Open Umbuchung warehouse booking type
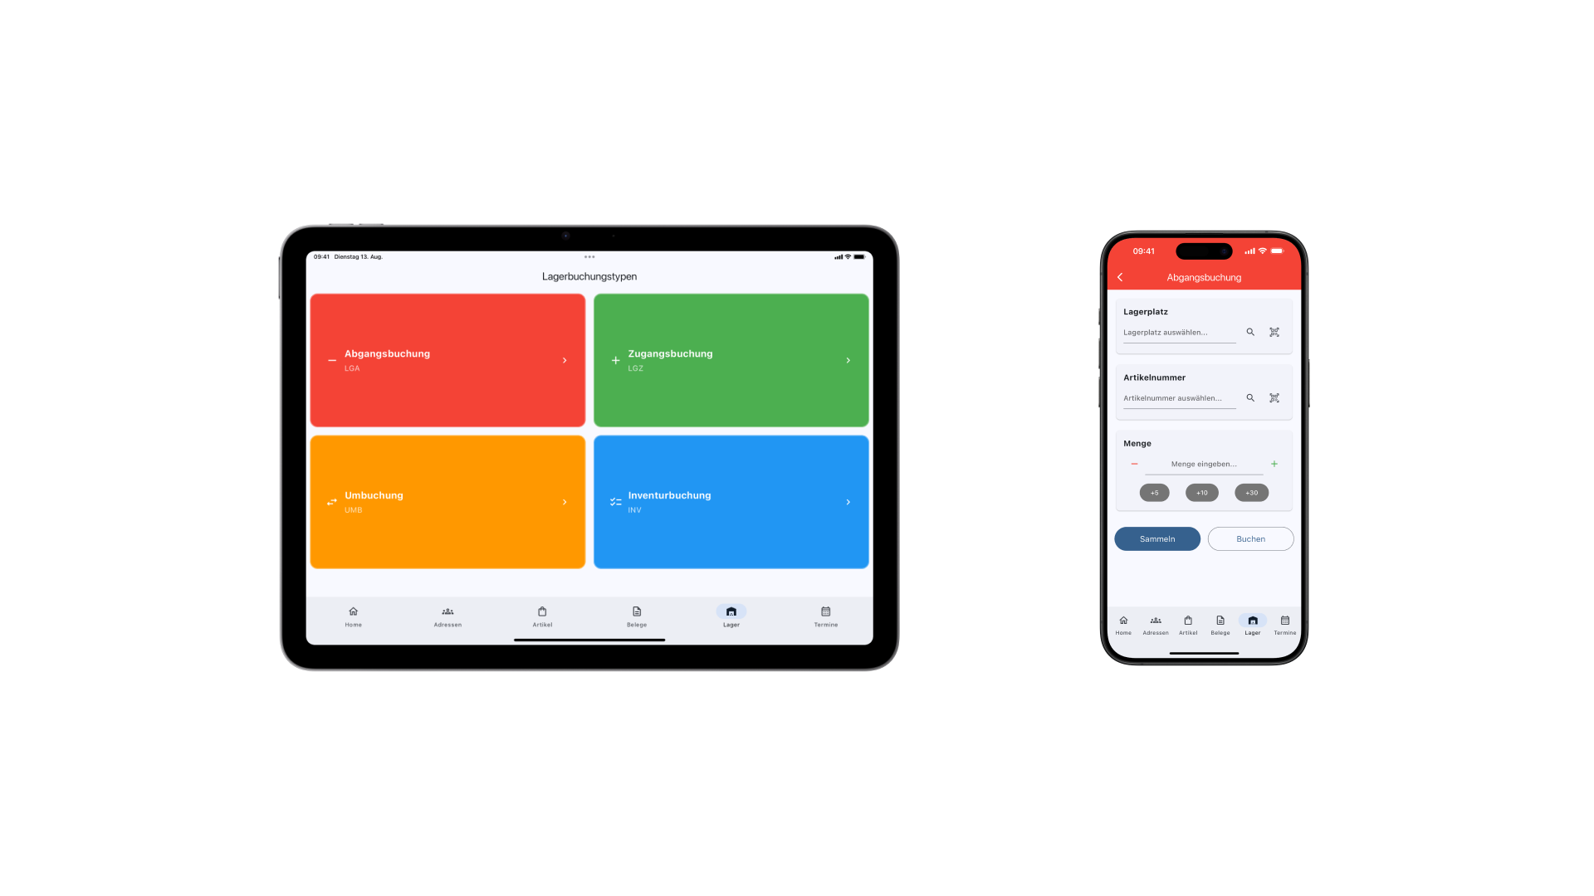 click(447, 501)
